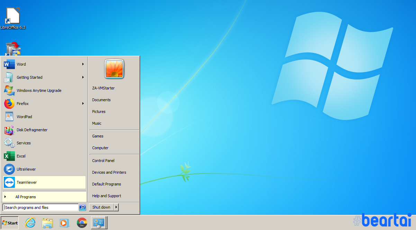The height and width of the screenshot is (230, 416).
Task: Open LibreOffice 6.3 desktop shortcut
Action: [13, 19]
